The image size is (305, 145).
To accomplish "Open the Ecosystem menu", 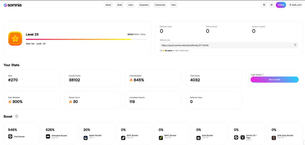I will [144, 5].
